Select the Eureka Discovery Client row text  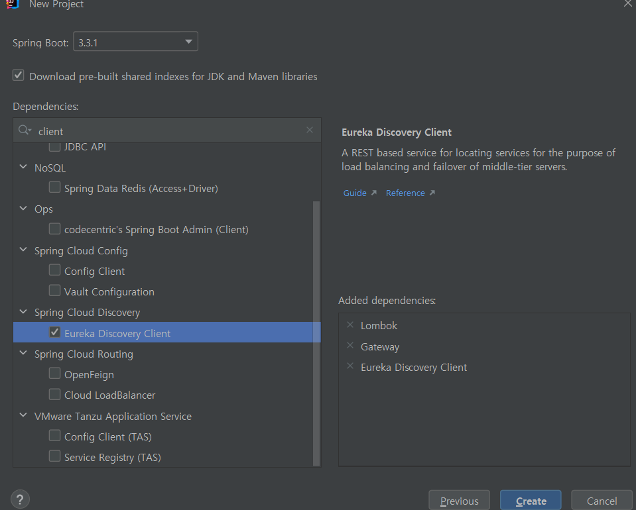117,333
